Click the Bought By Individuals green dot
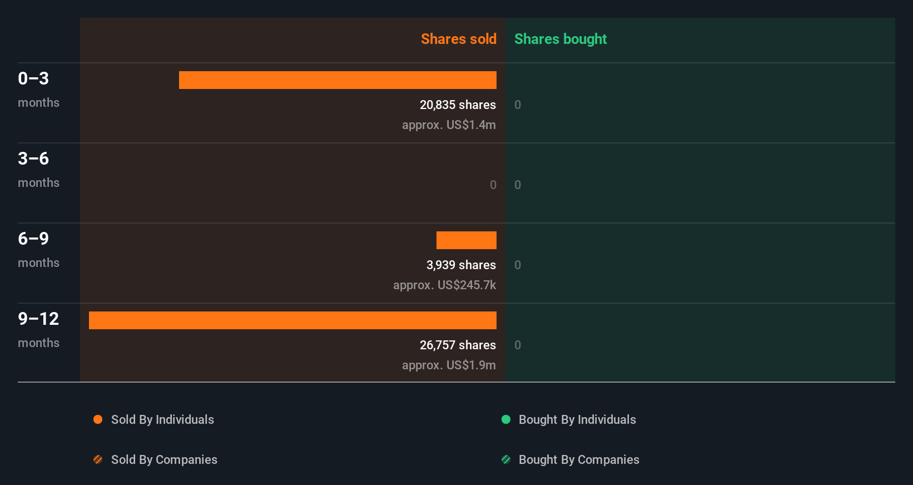 pyautogui.click(x=506, y=419)
